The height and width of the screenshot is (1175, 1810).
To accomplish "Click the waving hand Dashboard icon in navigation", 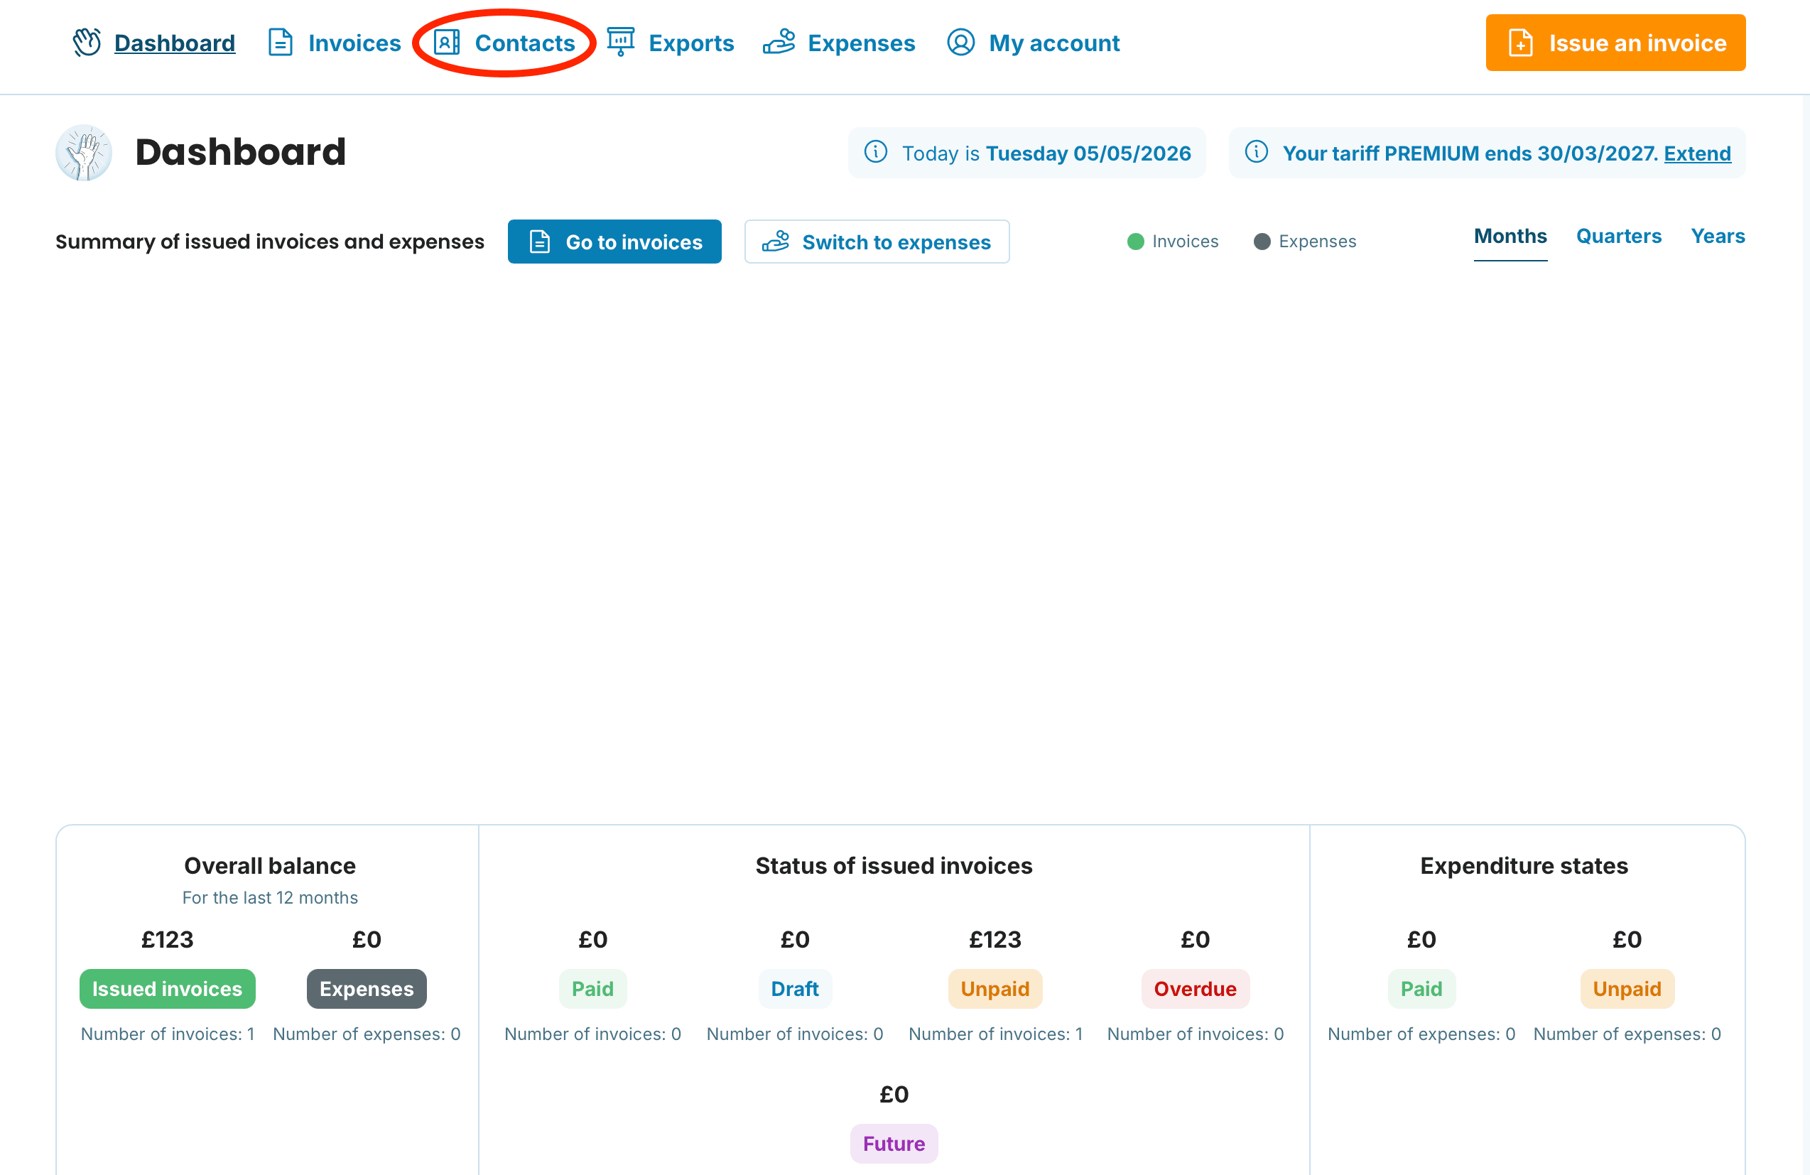I will coord(87,43).
